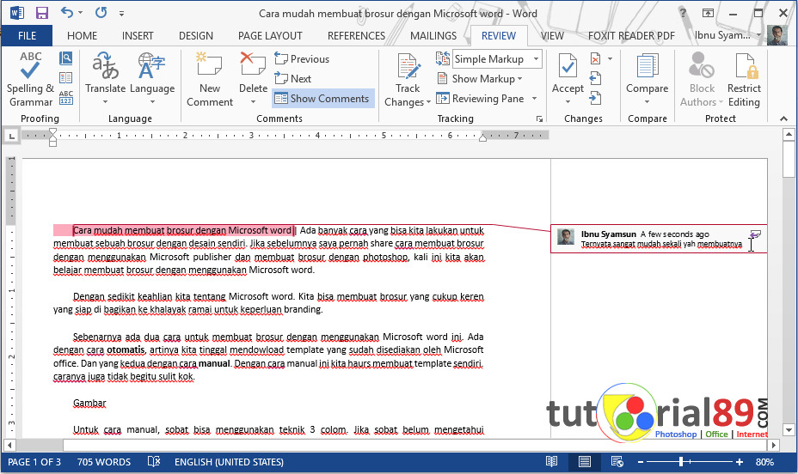Click the Next Change icon
The width and height of the screenshot is (798, 474).
point(595,98)
